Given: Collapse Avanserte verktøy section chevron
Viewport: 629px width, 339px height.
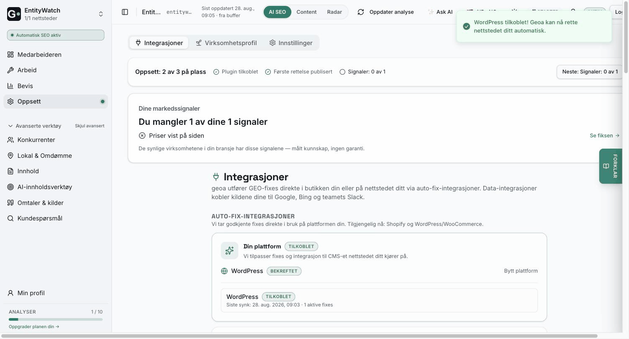Looking at the screenshot, I should 10,126.
